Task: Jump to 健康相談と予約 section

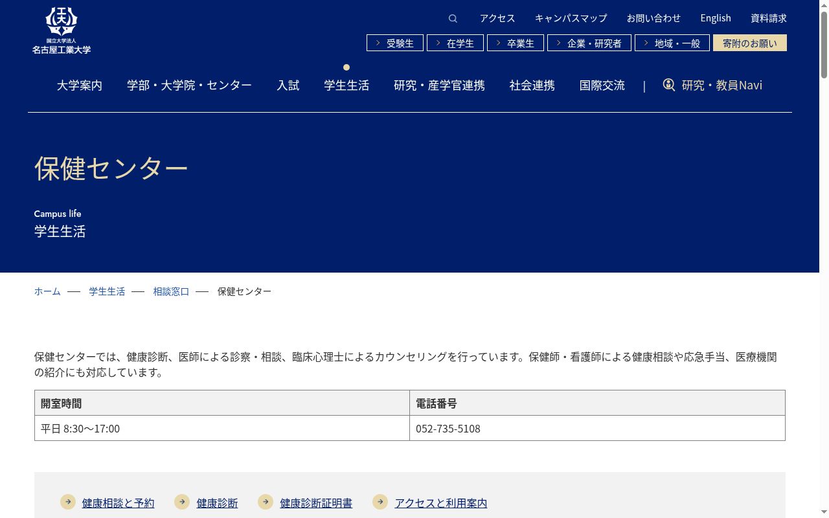Action: coord(119,503)
